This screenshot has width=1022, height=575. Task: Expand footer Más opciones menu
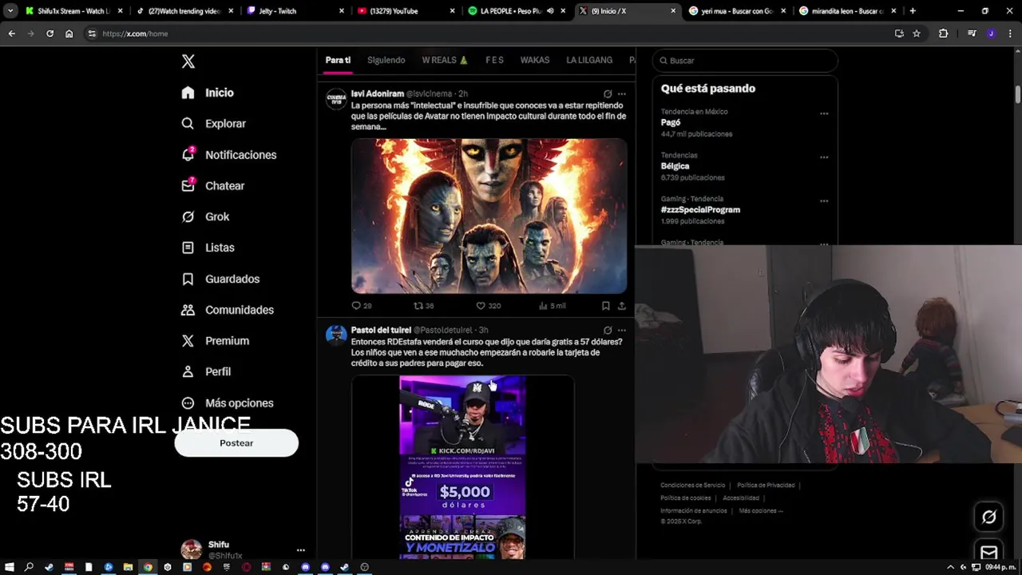(x=760, y=511)
